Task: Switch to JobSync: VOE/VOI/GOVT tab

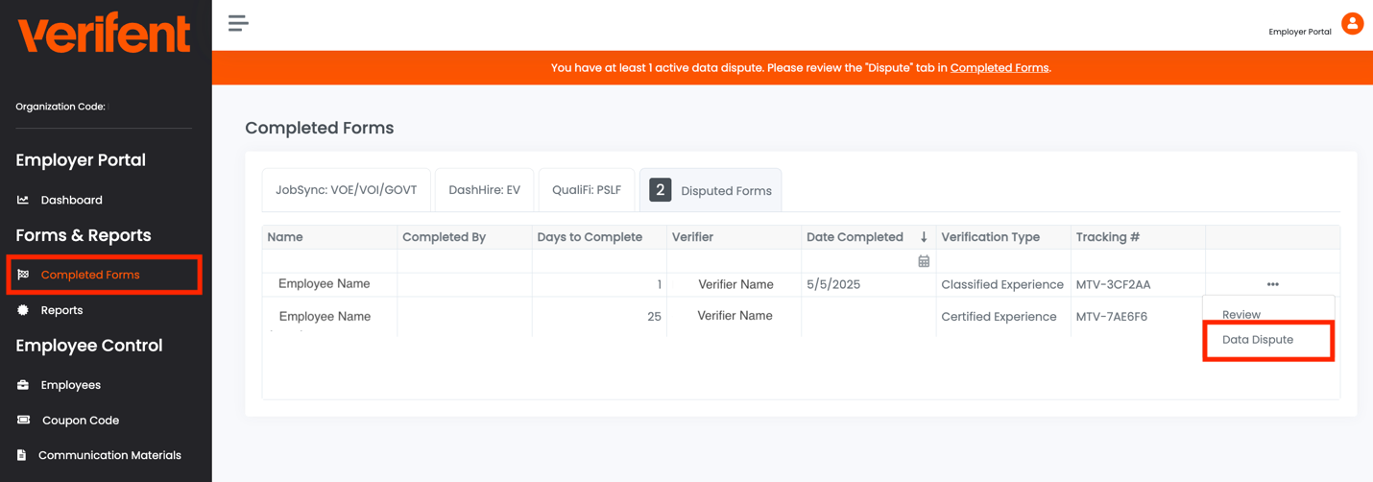Action: (347, 190)
